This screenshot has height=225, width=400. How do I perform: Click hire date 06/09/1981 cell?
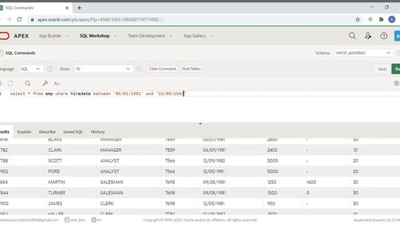(214, 150)
